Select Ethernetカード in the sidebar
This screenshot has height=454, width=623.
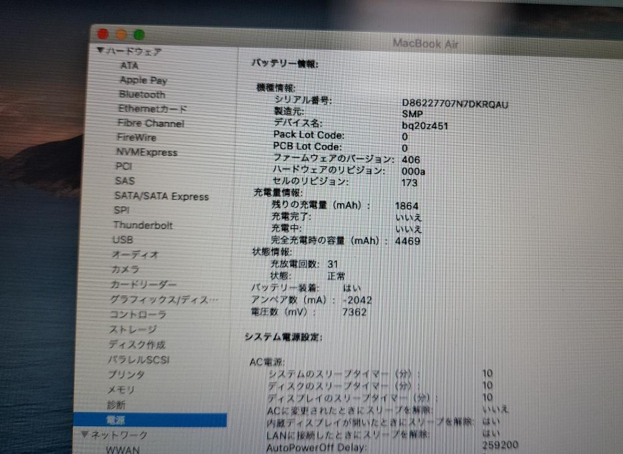click(x=152, y=109)
